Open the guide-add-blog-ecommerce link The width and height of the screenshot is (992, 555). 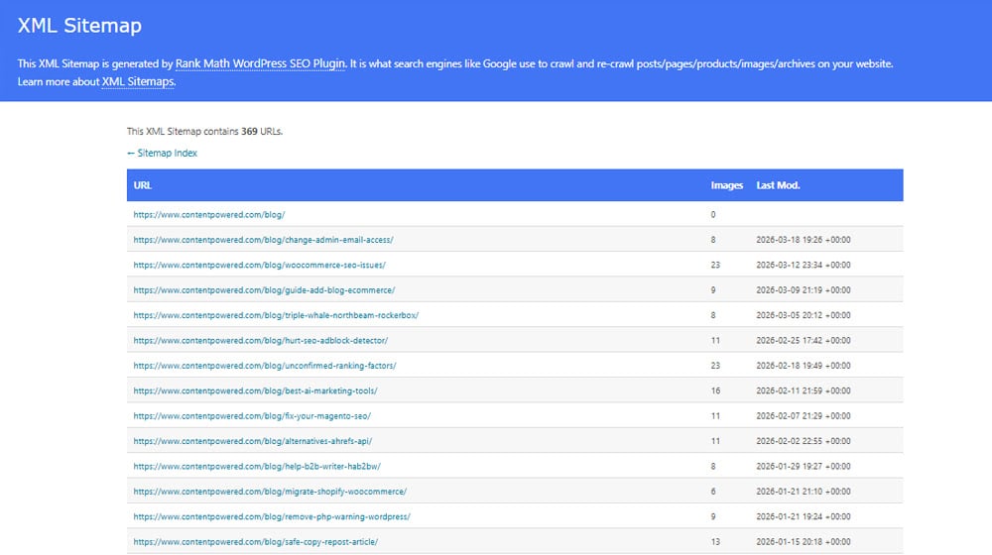tap(264, 290)
